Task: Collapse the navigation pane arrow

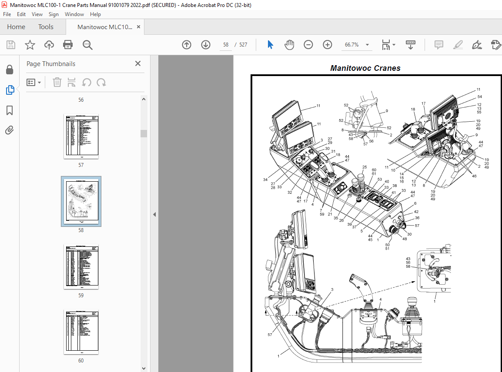Action: point(154,214)
